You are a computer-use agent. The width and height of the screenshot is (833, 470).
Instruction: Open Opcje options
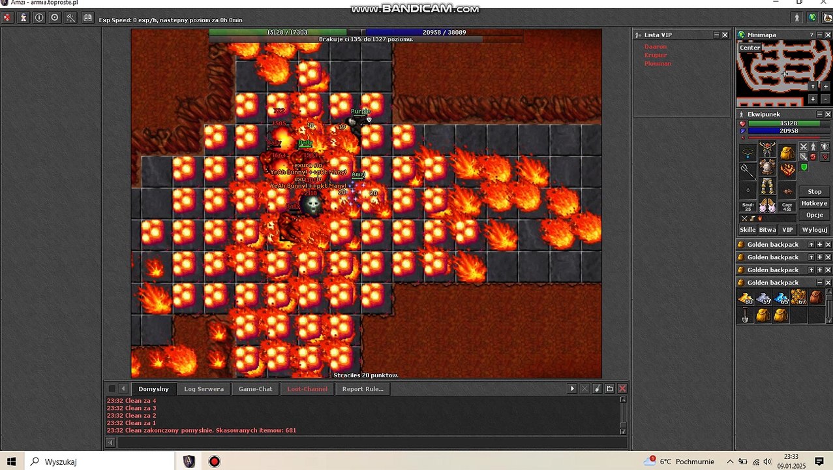(x=814, y=215)
